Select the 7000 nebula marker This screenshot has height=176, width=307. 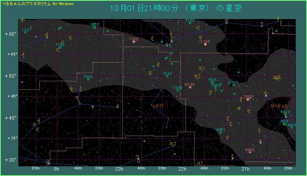248,99
